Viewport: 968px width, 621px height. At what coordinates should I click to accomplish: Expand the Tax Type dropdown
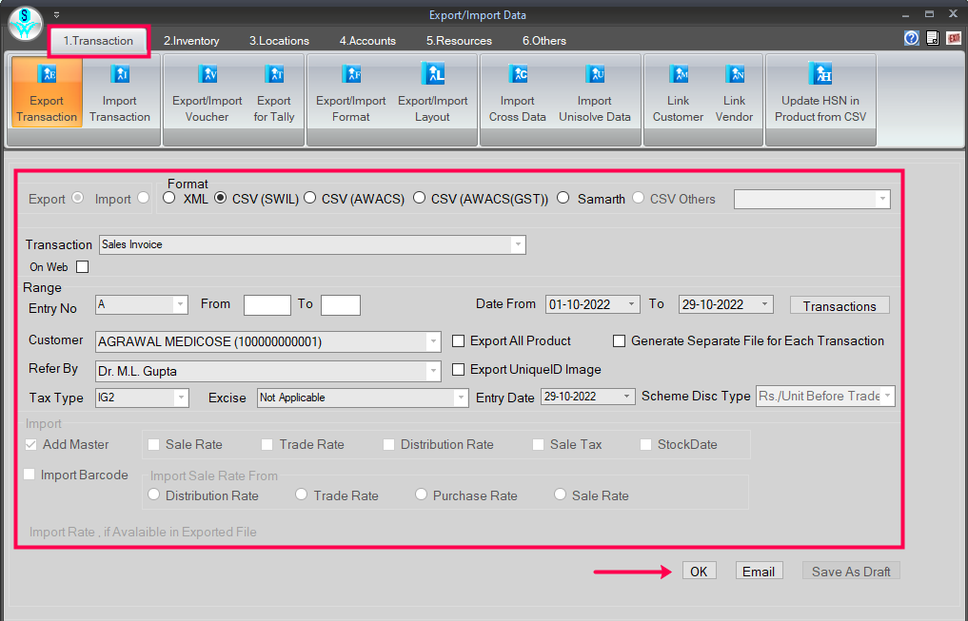[181, 398]
